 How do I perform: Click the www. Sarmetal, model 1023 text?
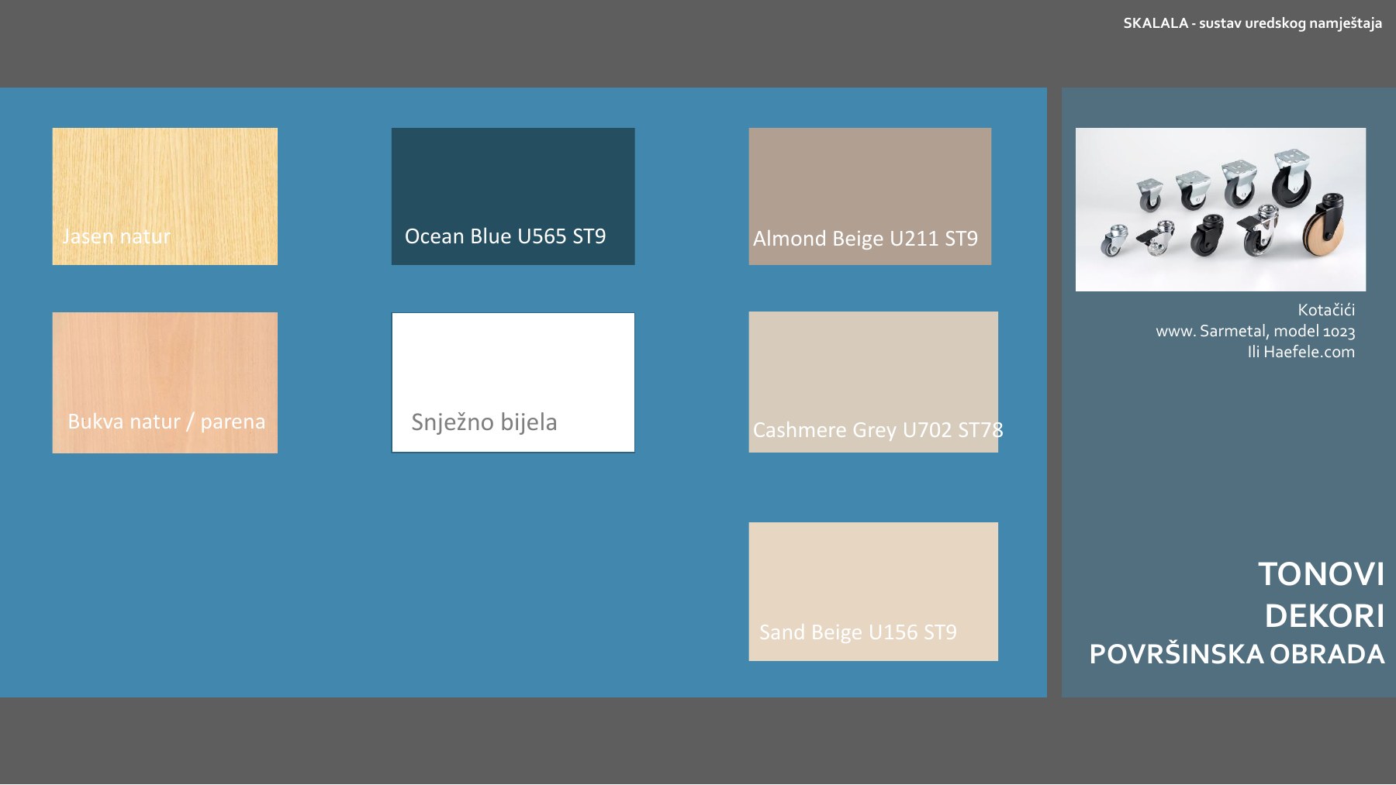(x=1255, y=331)
